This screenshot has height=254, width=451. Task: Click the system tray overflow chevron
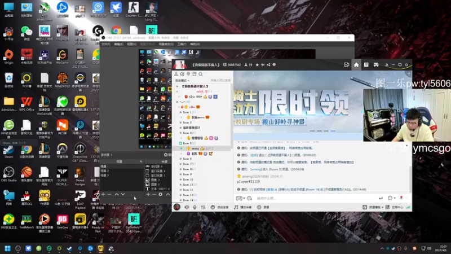[382, 248]
